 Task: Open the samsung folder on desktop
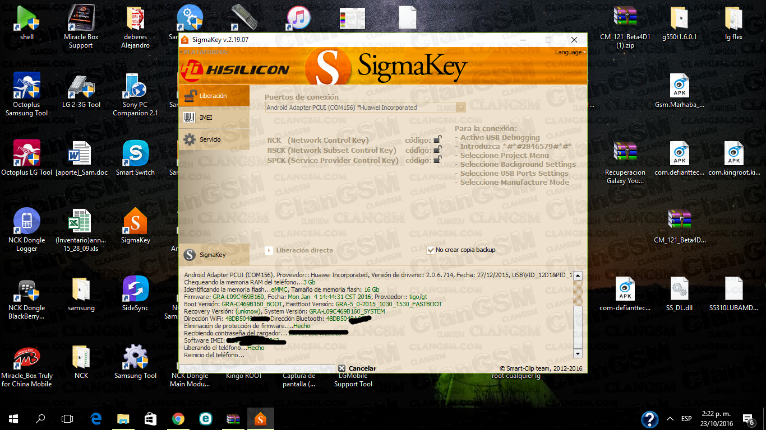[x=81, y=293]
